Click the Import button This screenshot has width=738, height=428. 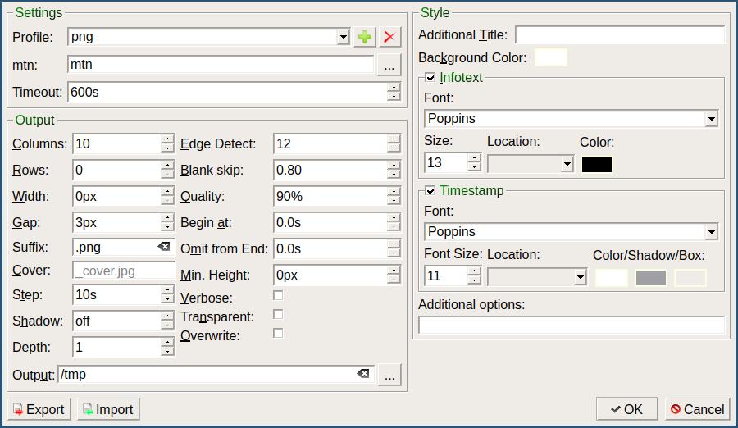[108, 409]
